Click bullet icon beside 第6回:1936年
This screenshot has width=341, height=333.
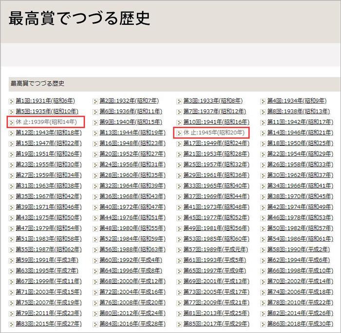pyautogui.click(x=95, y=112)
